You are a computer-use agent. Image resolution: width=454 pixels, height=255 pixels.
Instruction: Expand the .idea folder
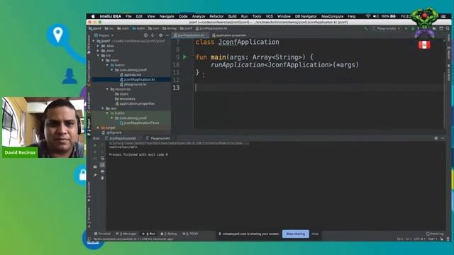click(x=98, y=46)
